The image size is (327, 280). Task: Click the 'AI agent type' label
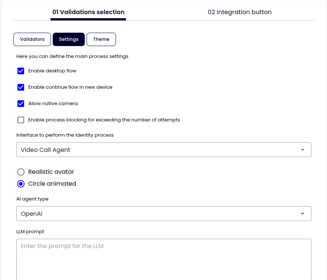point(32,199)
